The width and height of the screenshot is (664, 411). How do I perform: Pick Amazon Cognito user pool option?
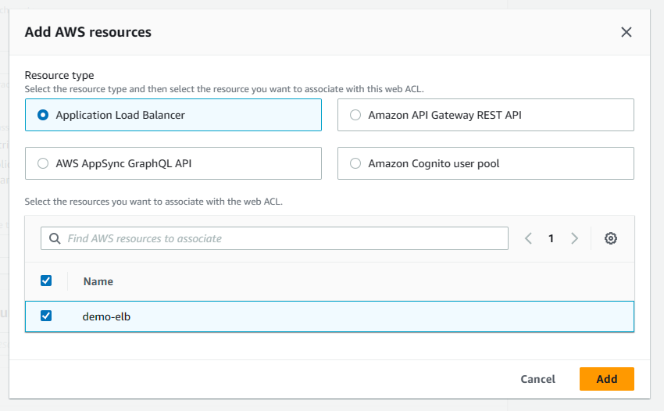click(x=356, y=163)
